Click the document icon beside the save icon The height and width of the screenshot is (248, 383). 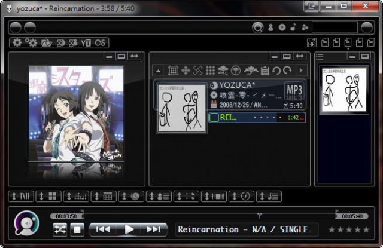tap(325, 42)
